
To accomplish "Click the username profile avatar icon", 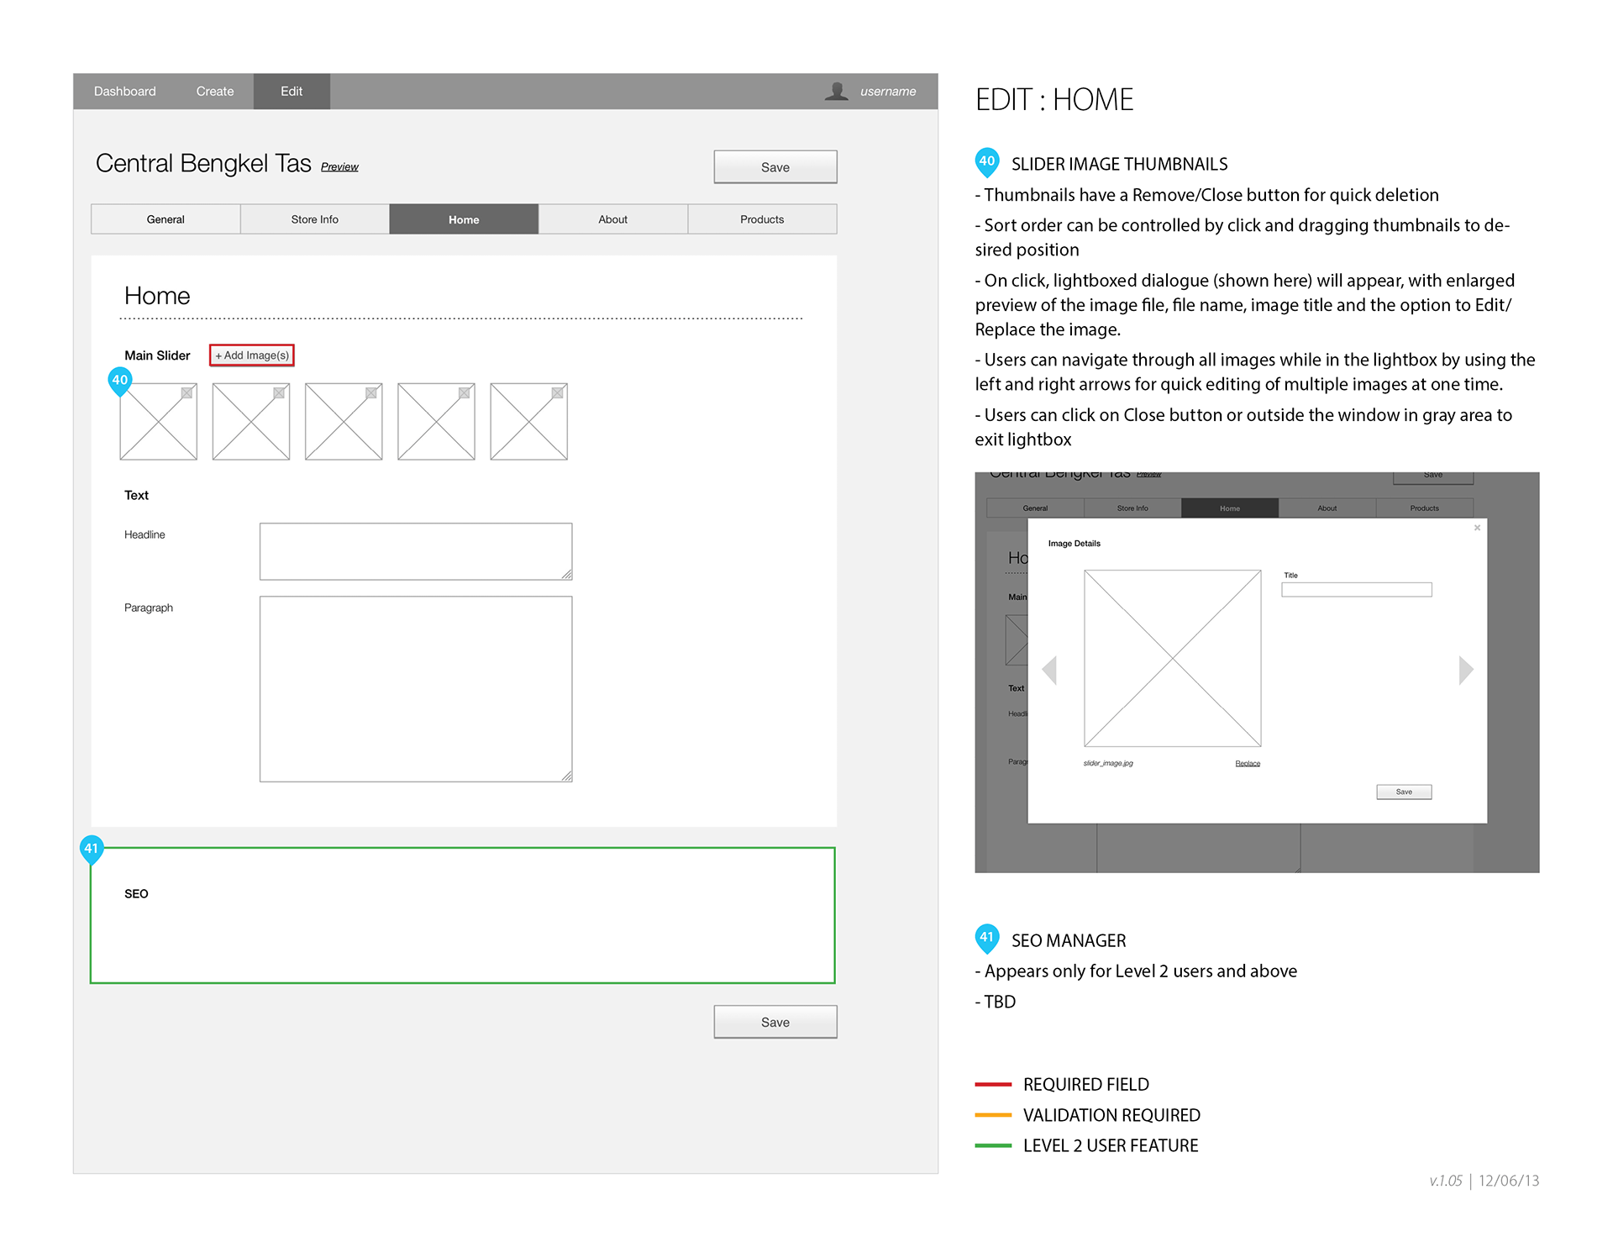I will [836, 91].
